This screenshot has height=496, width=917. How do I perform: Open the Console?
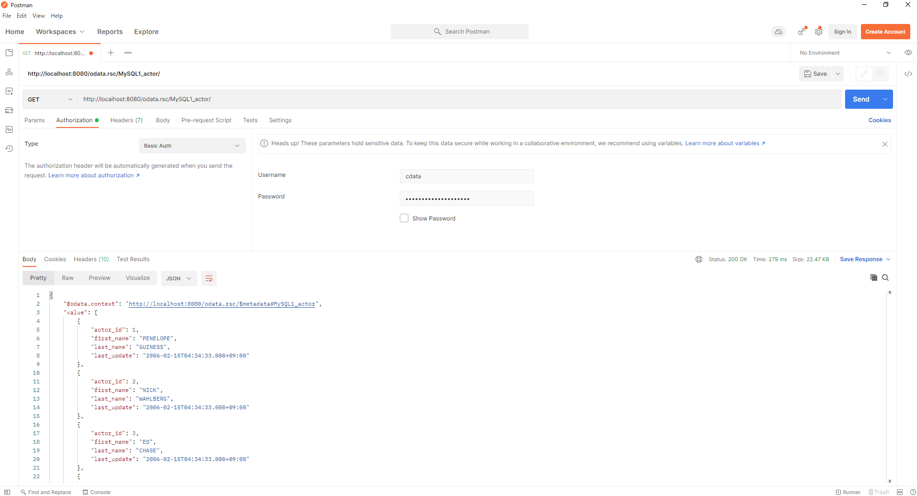tap(96, 492)
